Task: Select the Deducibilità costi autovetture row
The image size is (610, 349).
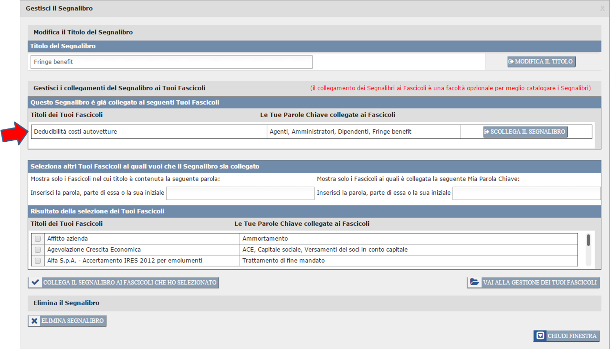Action: tap(148, 132)
